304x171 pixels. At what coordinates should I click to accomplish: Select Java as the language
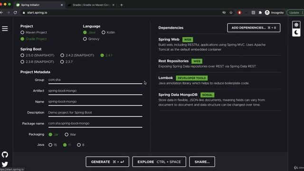(x=85, y=32)
